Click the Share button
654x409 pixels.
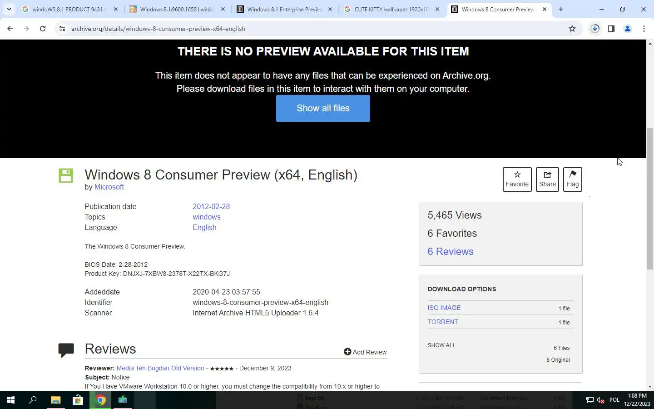[x=547, y=180]
